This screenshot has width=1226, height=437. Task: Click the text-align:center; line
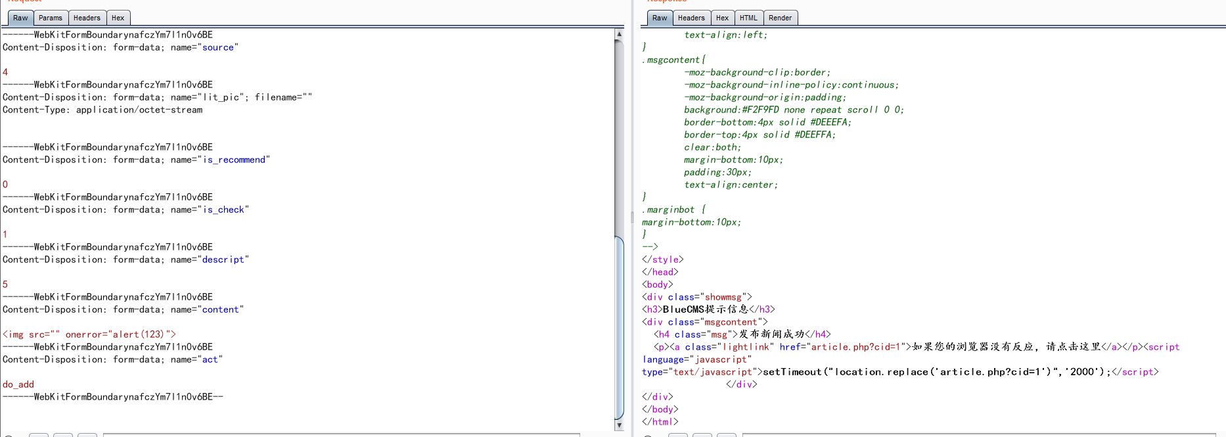731,185
